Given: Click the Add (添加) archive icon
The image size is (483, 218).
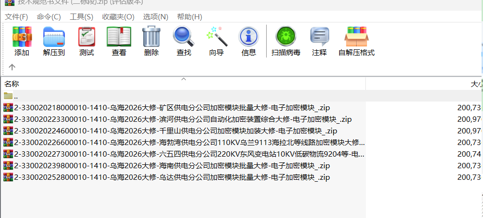Looking at the screenshot, I should (x=22, y=42).
